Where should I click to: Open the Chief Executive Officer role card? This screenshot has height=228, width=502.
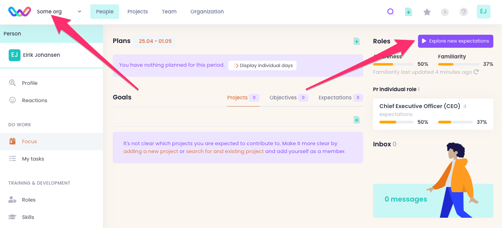point(433,114)
